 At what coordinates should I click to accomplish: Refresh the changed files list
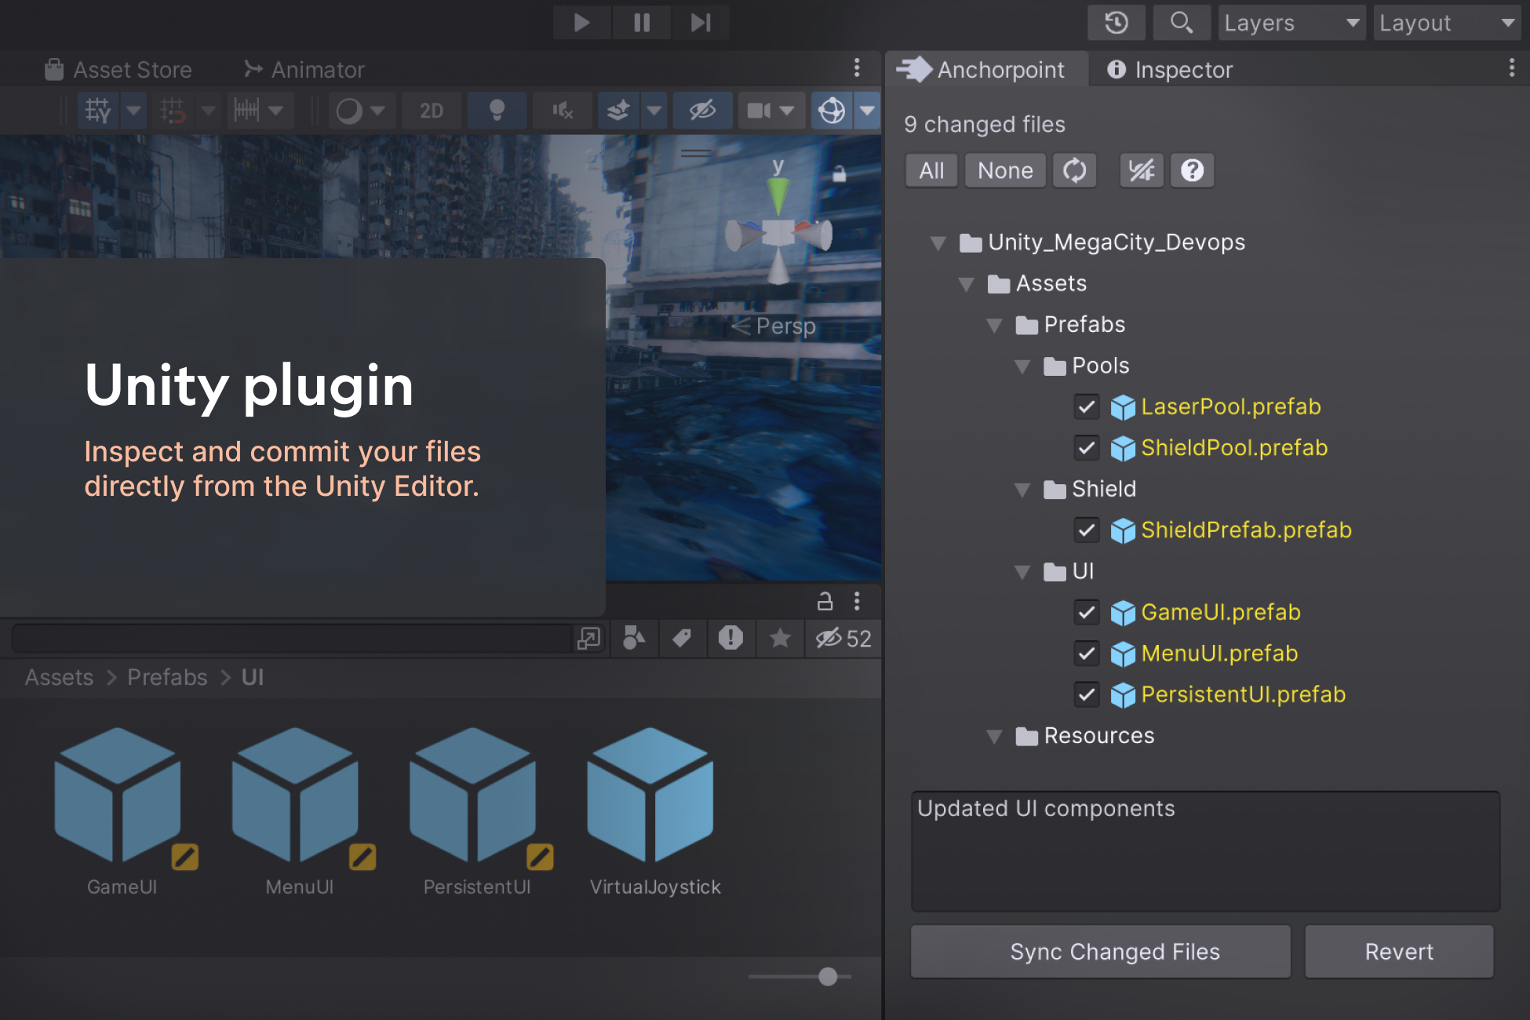pos(1074,170)
